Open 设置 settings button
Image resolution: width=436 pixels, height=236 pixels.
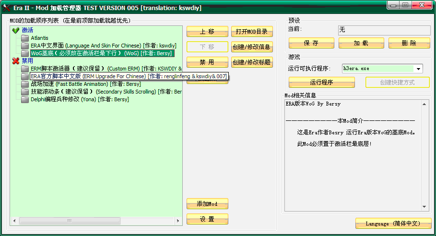[207, 219]
